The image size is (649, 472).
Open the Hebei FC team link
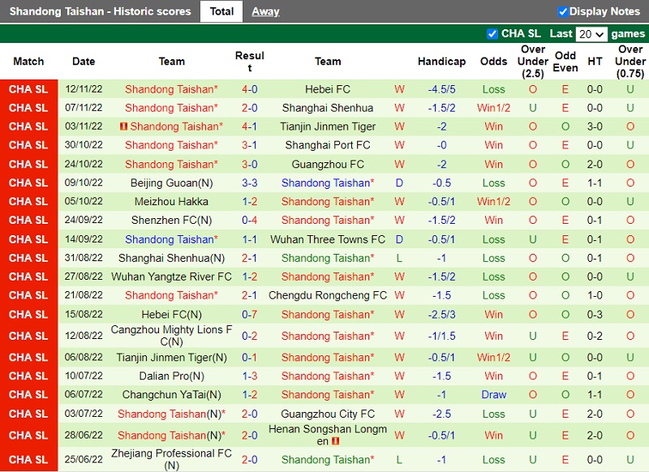coord(328,89)
